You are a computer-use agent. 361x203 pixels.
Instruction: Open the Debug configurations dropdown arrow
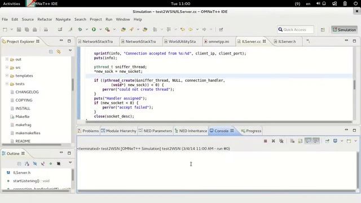tap(87, 29)
